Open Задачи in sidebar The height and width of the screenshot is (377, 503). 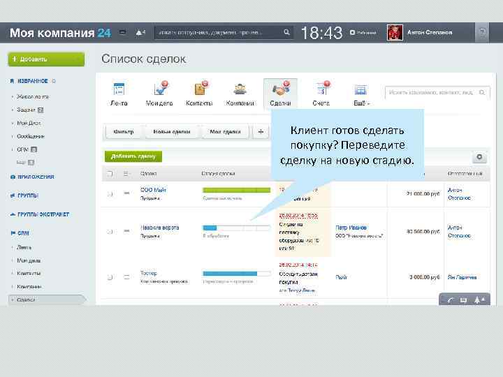tap(26, 110)
